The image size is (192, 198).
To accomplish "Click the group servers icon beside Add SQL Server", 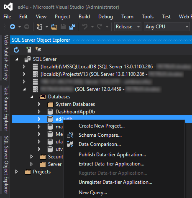I will 38,50.
